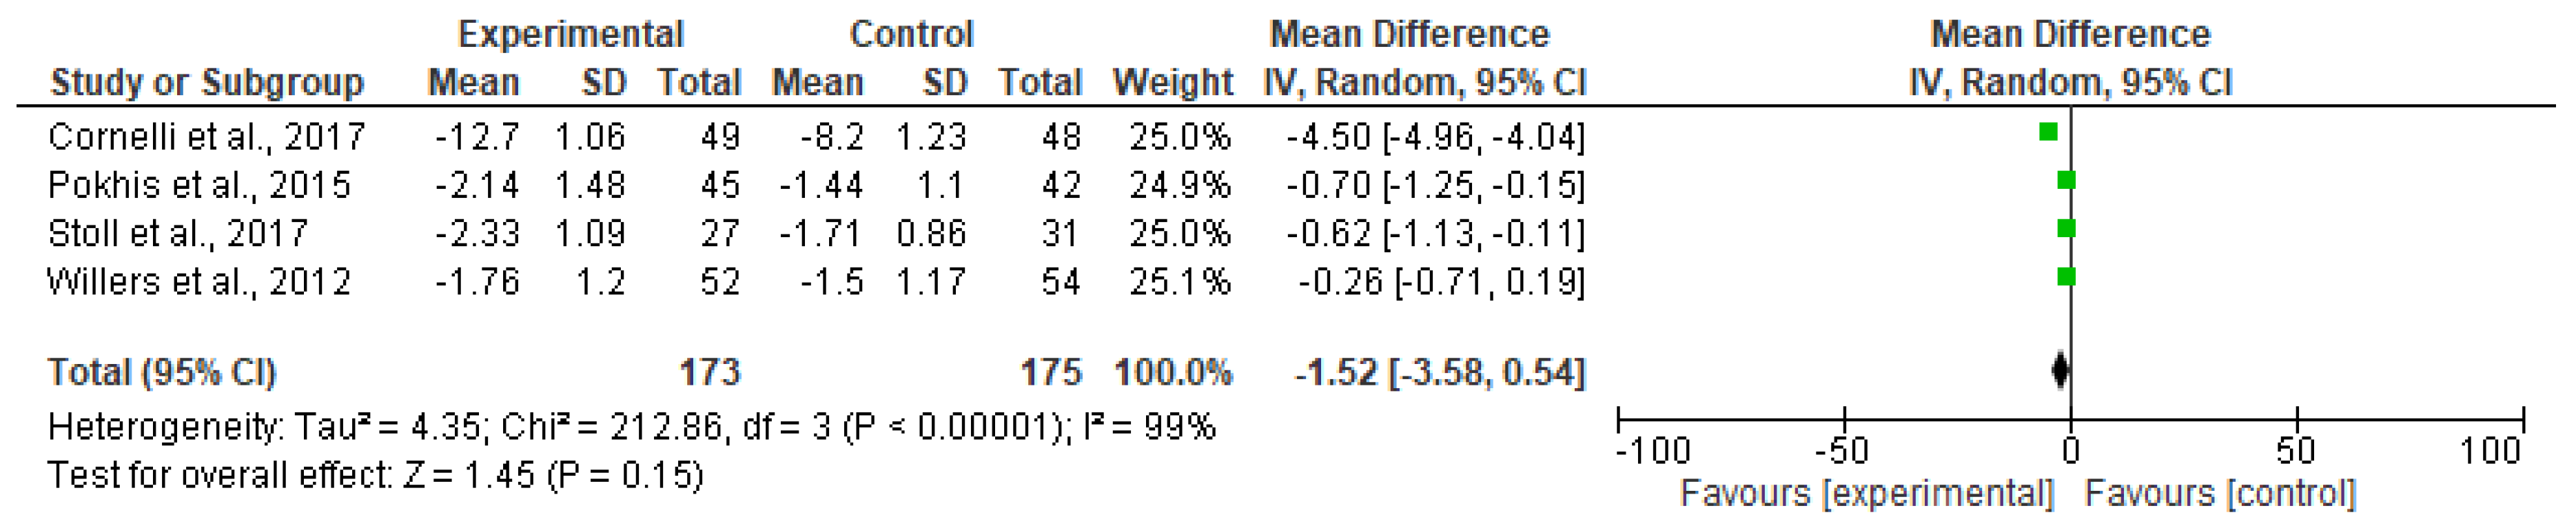Click the green square for Pokhis et al., 2015
Viewport: 2576px width, 526px height.
pyautogui.click(x=2066, y=181)
